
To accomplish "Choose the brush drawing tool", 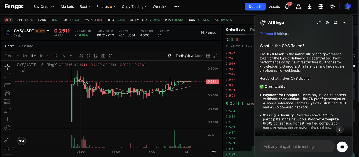I will pyautogui.click(x=7, y=110).
